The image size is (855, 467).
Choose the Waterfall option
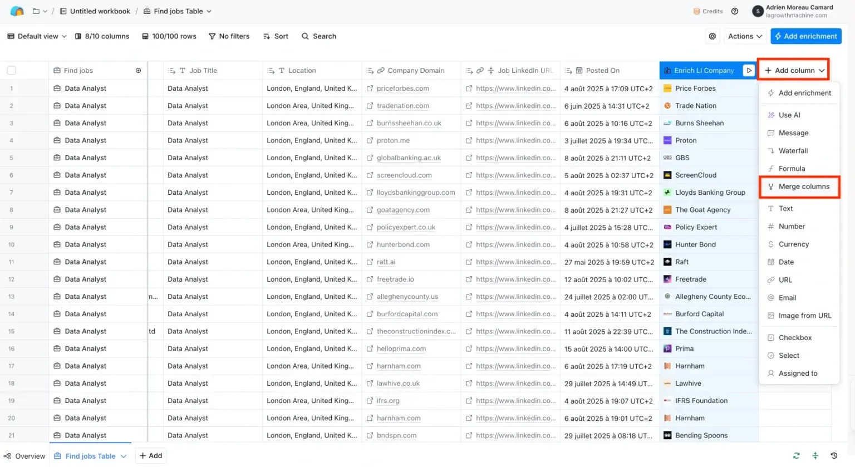click(799, 151)
